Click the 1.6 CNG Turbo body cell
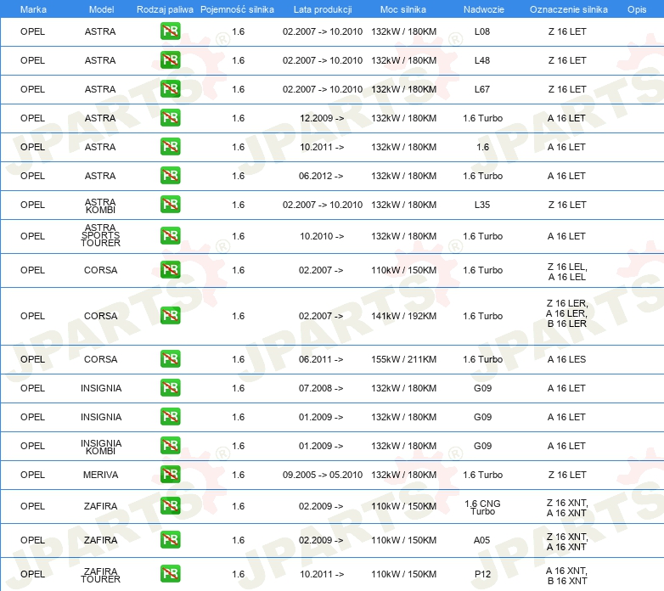The width and height of the screenshot is (664, 591). pyautogui.click(x=483, y=507)
